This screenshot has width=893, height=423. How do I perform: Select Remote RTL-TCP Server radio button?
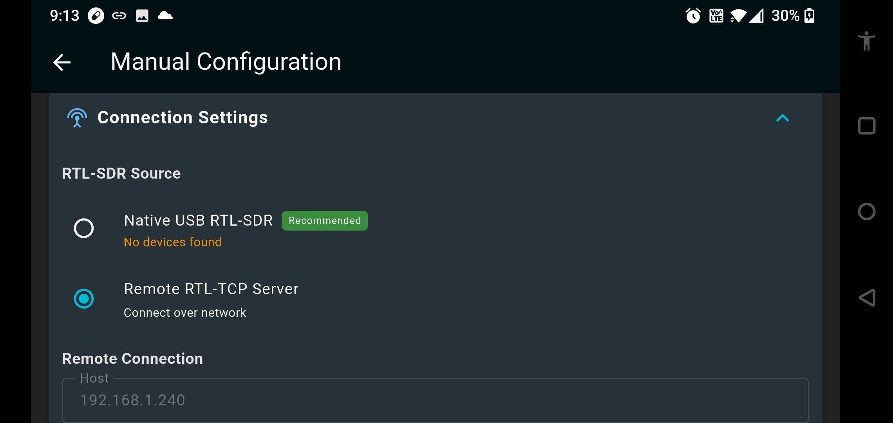[84, 299]
